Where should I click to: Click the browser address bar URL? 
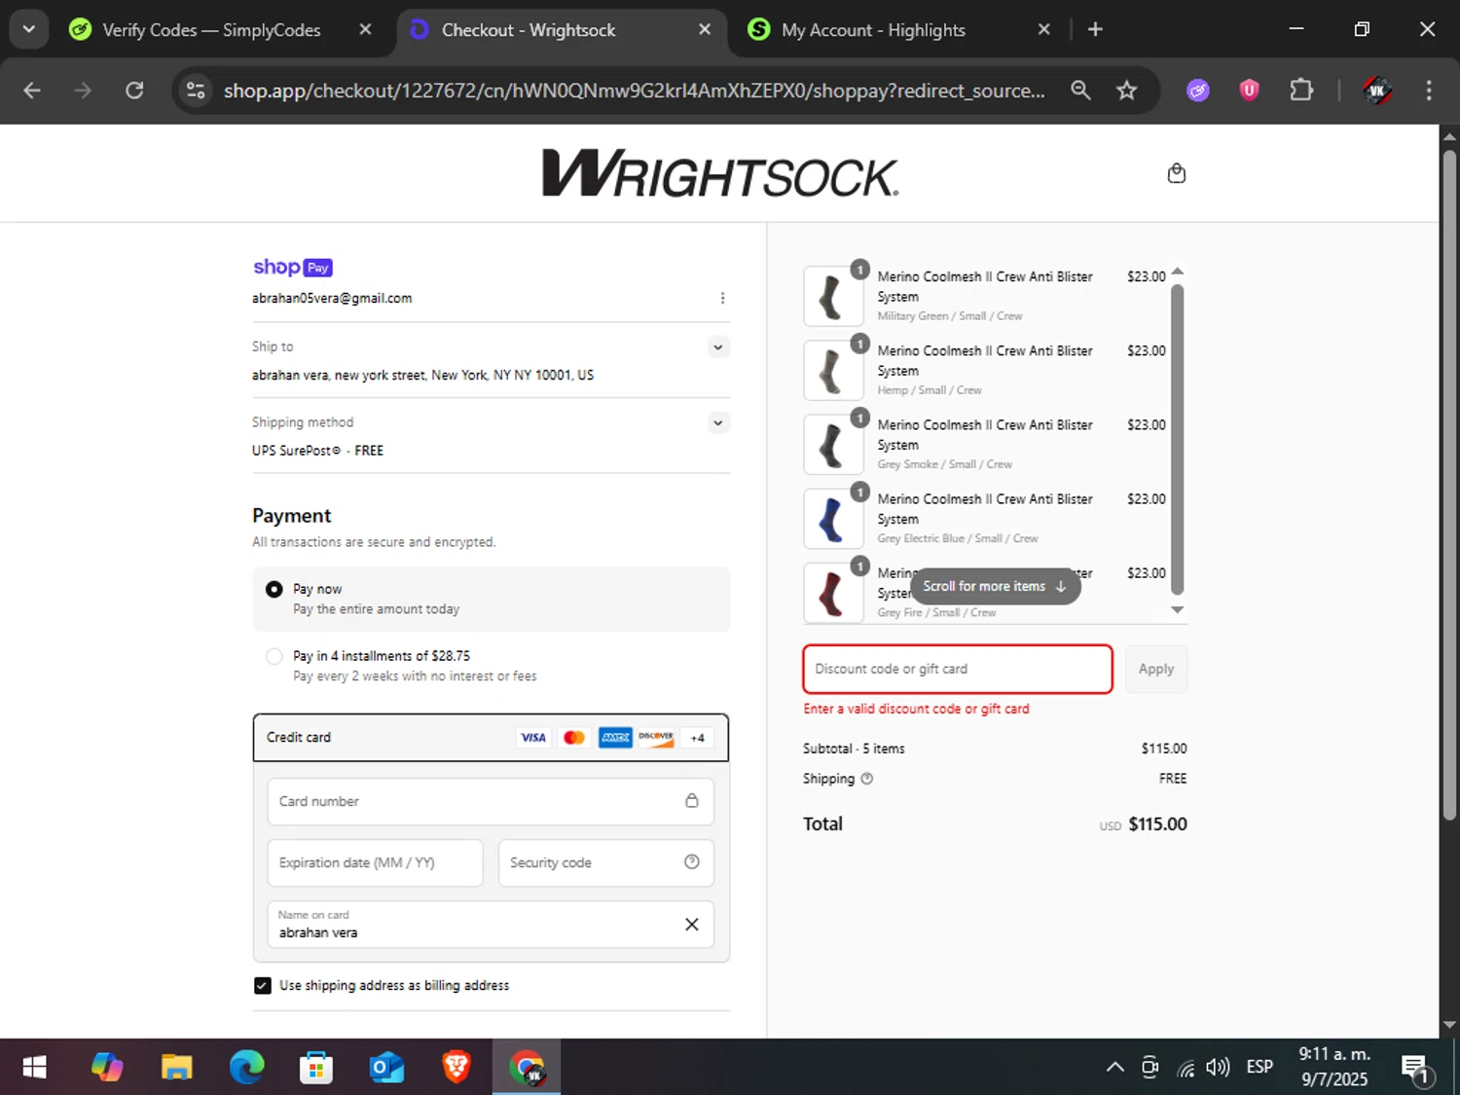pos(634,91)
